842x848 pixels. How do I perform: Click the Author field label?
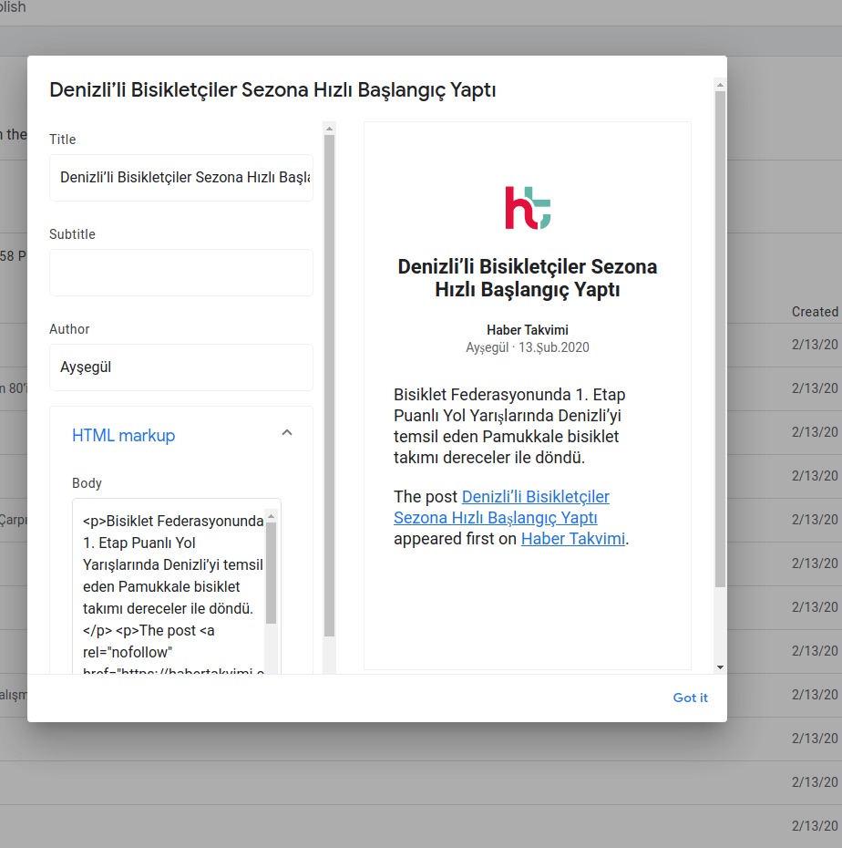click(69, 329)
